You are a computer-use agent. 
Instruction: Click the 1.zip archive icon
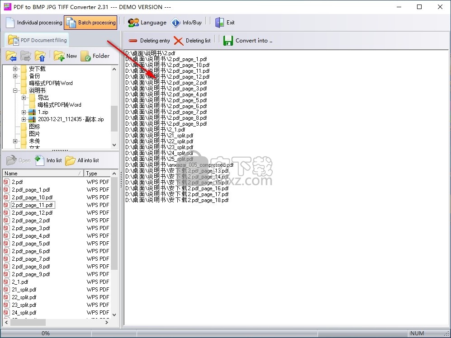point(32,112)
